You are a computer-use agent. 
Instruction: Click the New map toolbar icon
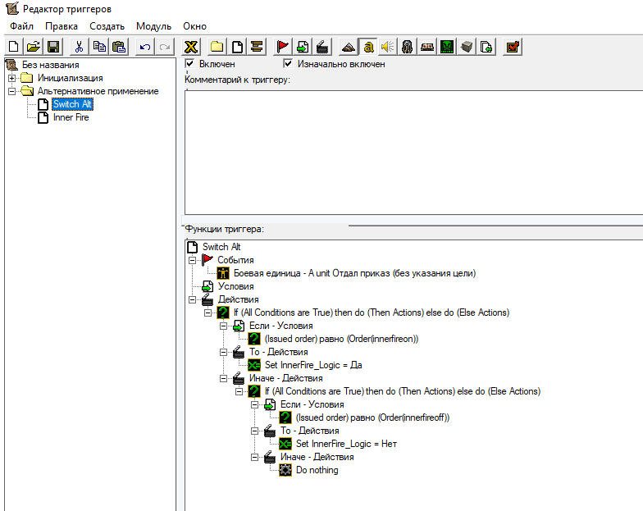click(x=13, y=47)
